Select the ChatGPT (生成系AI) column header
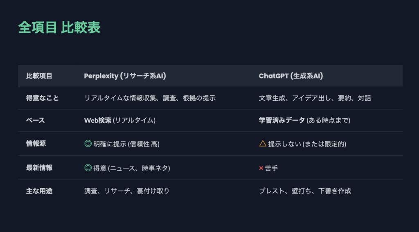Image resolution: width=419 pixels, height=232 pixels. [291, 76]
